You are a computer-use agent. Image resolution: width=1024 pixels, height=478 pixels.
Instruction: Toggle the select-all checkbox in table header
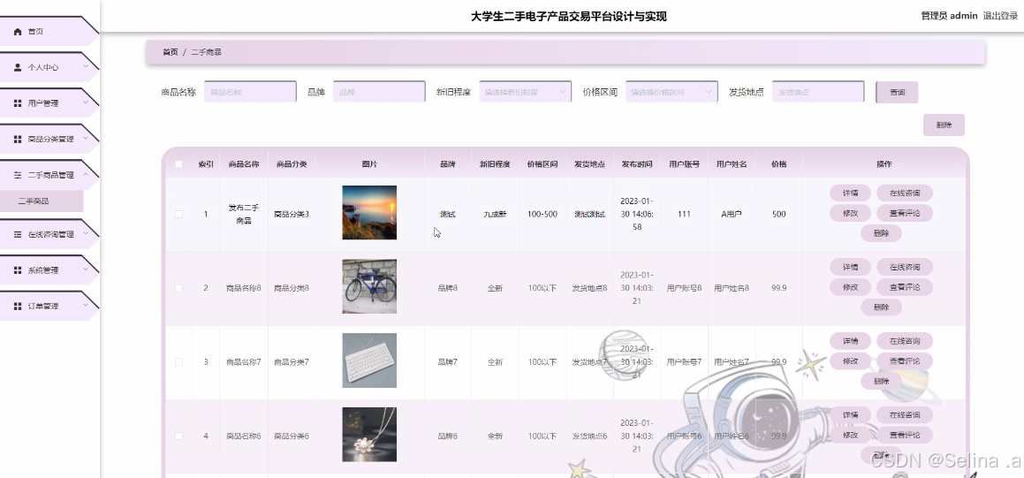coord(178,164)
